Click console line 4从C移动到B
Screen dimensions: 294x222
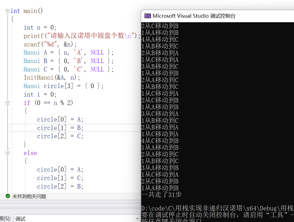[x=160, y=141]
